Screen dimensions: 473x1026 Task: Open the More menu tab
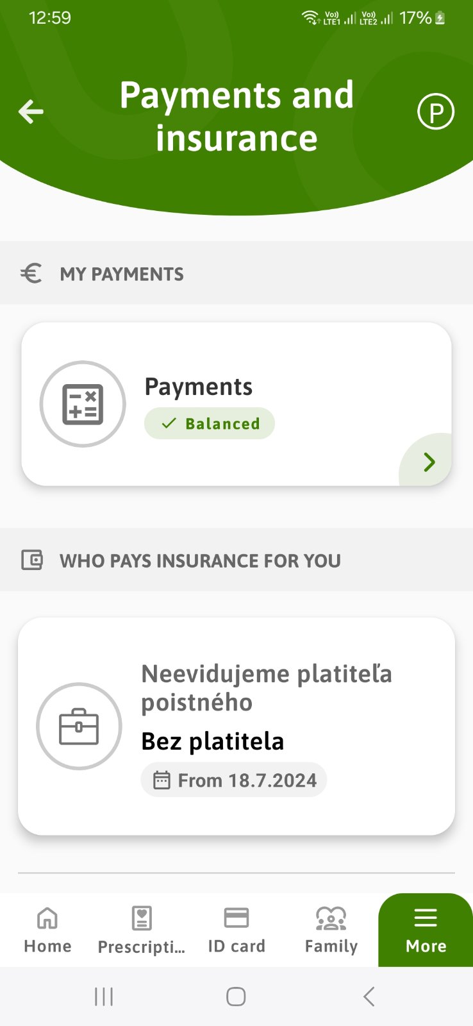tap(426, 930)
